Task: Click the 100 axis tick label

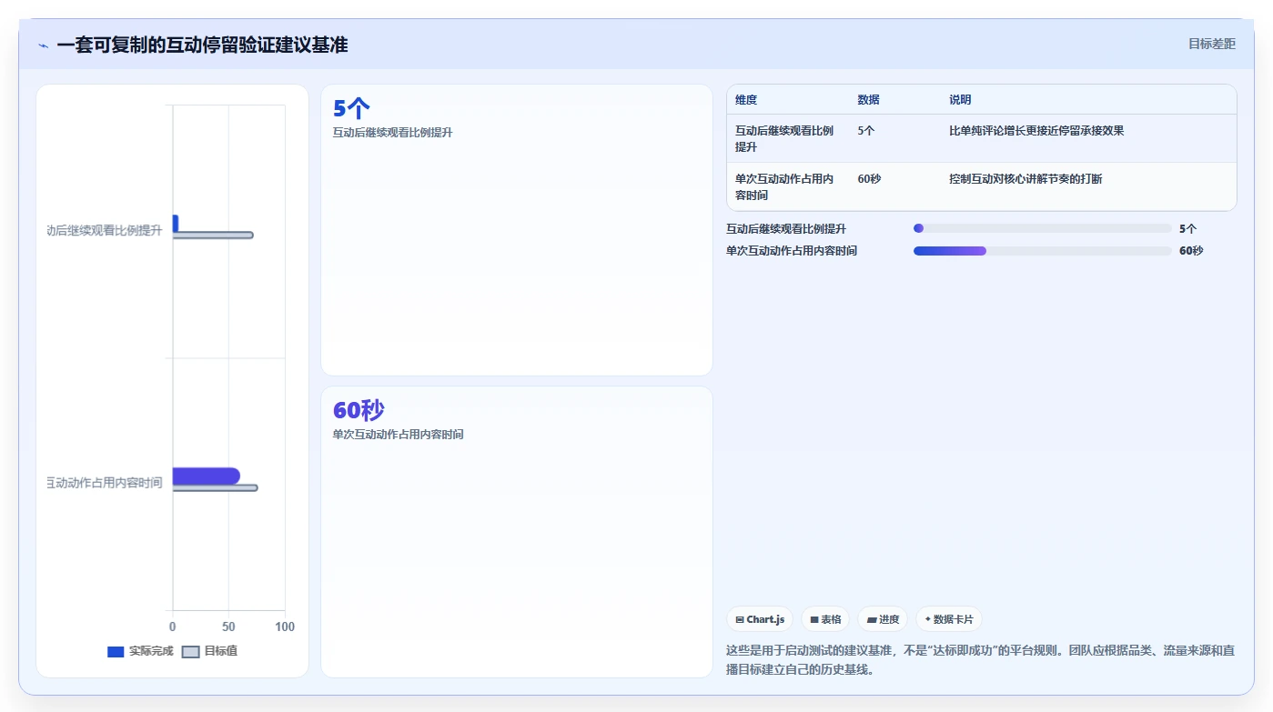Action: 285,627
